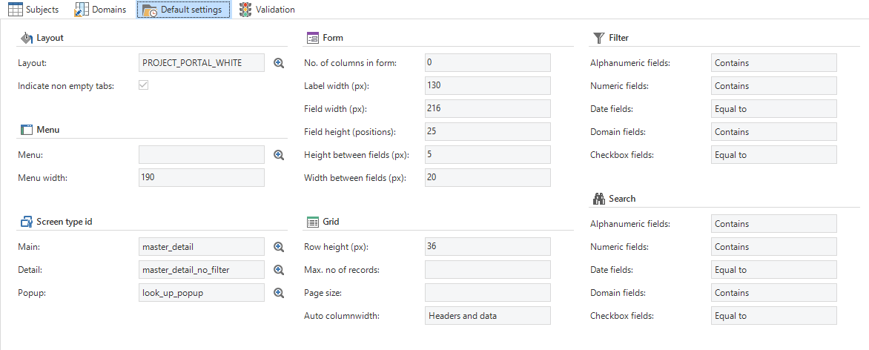The image size is (869, 350).
Task: Click the lookup magnifier next to Layout field
Action: (x=279, y=63)
